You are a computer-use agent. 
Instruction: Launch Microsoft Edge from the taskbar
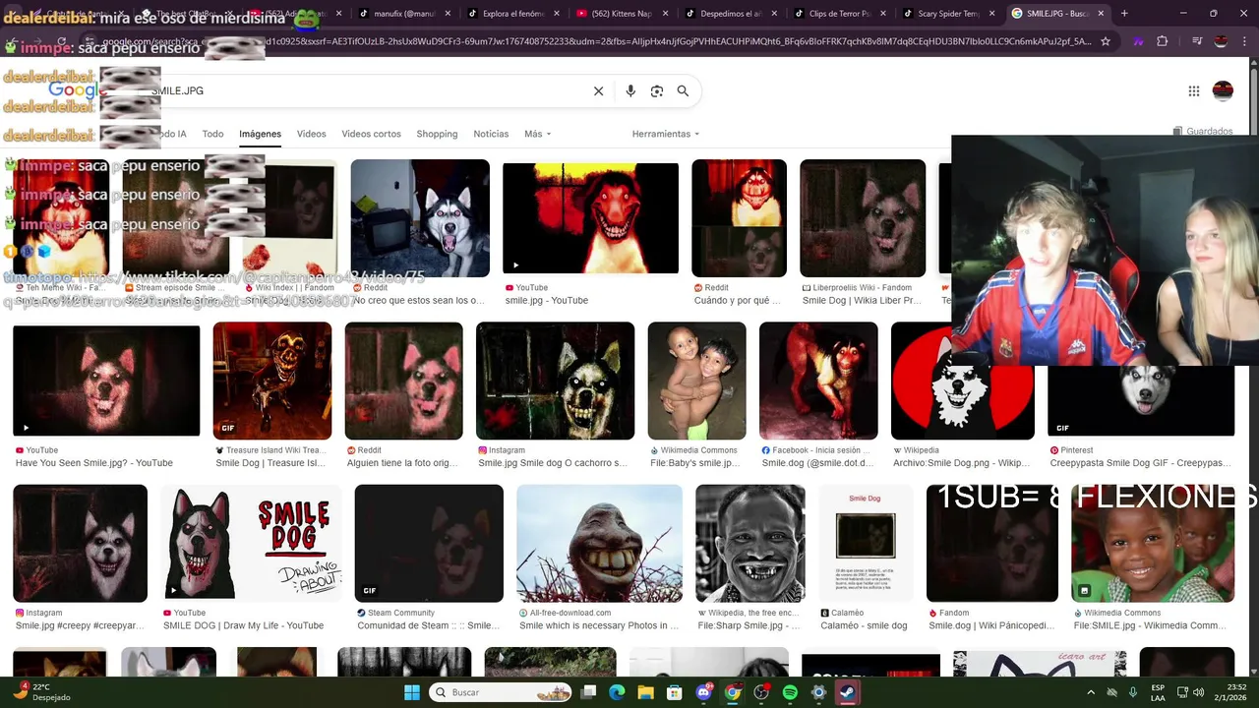tap(617, 692)
